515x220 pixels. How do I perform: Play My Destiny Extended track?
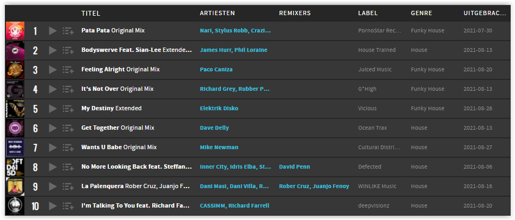[53, 109]
